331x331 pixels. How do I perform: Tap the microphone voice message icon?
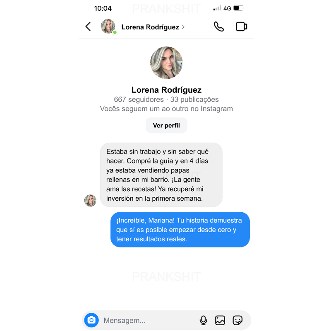pos(203,320)
